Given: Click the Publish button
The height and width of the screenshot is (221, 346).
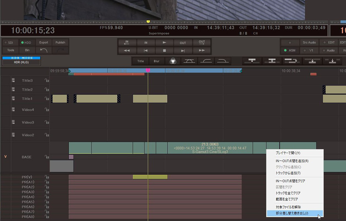Looking at the screenshot, I should pyautogui.click(x=60, y=42).
